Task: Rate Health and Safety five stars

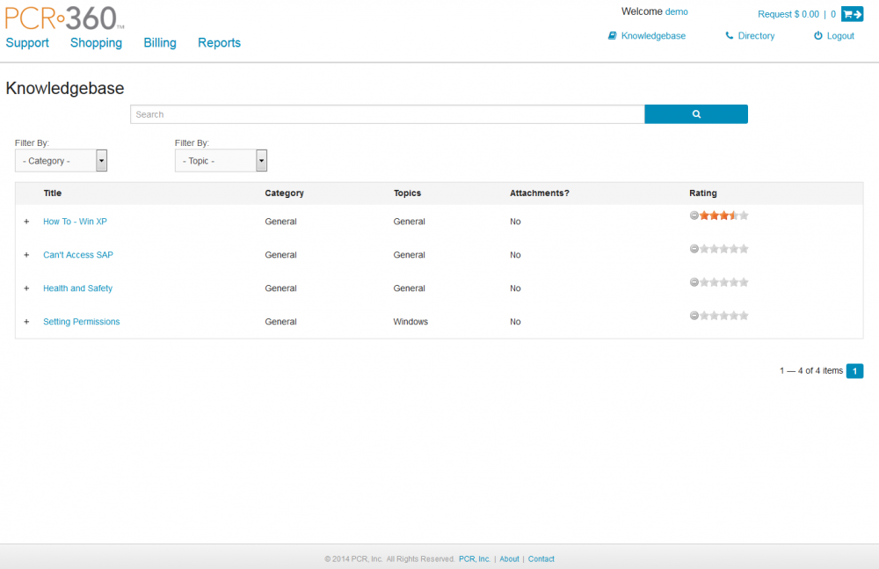Action: pos(744,282)
